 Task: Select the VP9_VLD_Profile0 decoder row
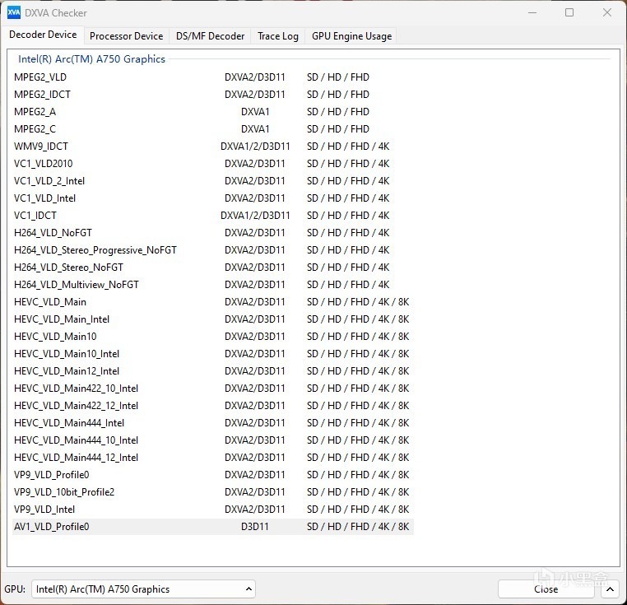point(213,475)
